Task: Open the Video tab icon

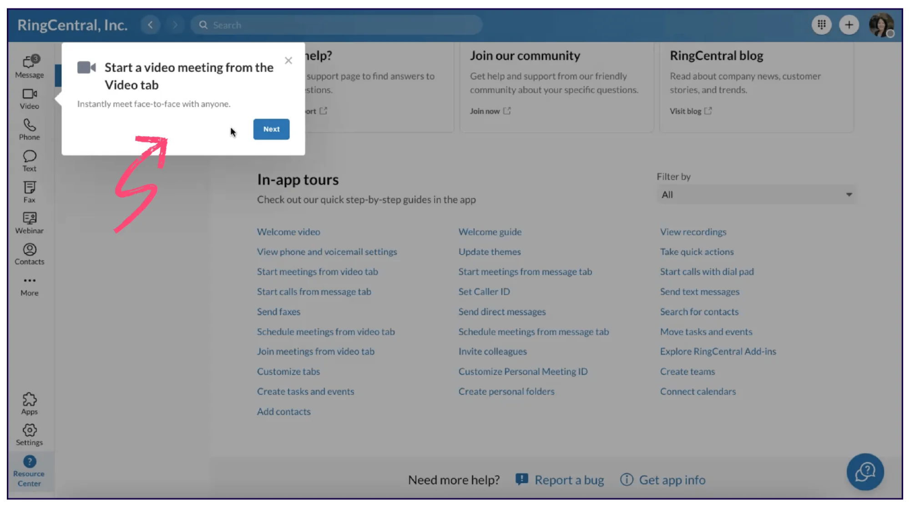Action: pyautogui.click(x=30, y=98)
